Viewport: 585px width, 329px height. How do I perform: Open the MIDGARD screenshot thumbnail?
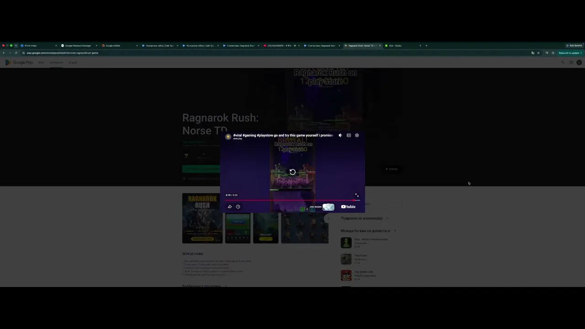tap(266, 228)
